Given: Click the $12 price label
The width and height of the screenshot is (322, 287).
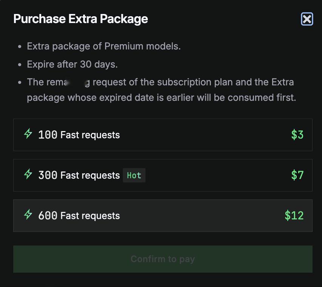Looking at the screenshot, I should (x=294, y=216).
